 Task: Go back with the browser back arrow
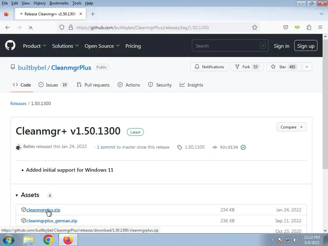coord(8,28)
